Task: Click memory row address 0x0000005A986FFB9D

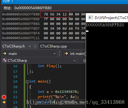Action: (21, 19)
